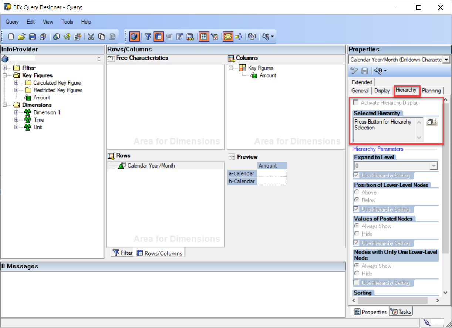Collapse the Dimensions folder

click(x=5, y=105)
